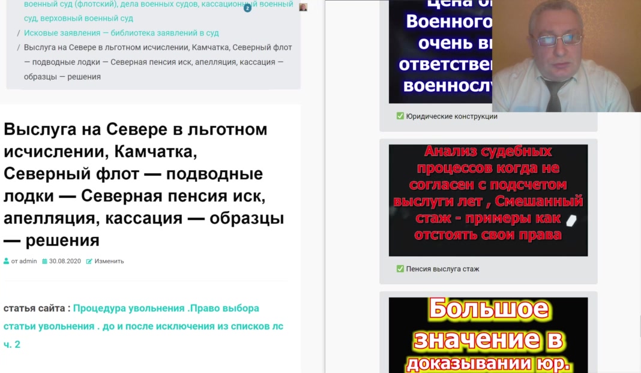Viewport: 641px width, 373px height.
Task: Click green checkmark next to Пенсия выслуга стаж
Action: (x=400, y=269)
